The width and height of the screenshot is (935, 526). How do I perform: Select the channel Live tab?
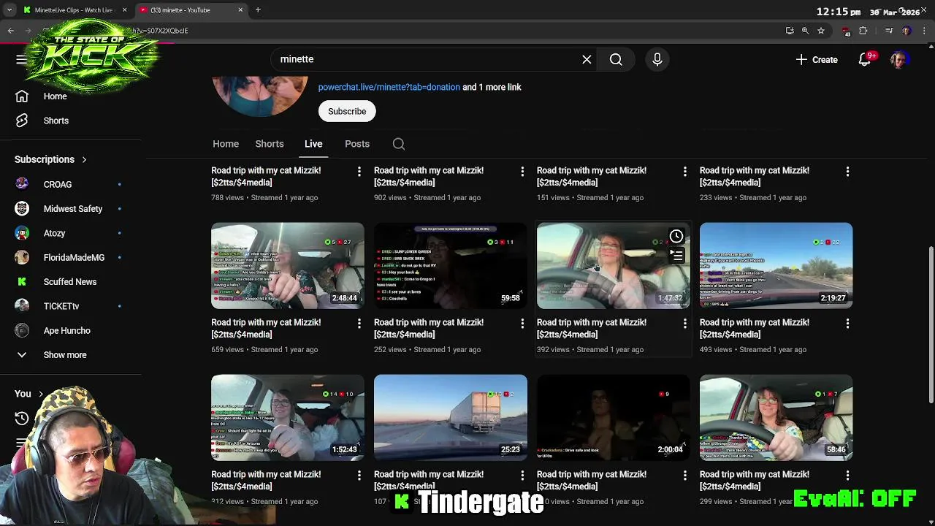tap(313, 144)
